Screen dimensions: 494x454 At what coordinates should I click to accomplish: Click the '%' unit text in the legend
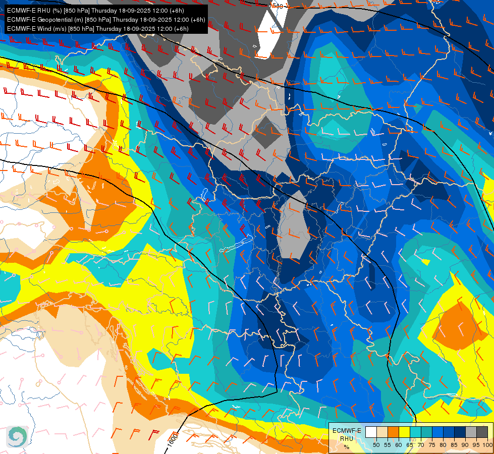point(347,447)
